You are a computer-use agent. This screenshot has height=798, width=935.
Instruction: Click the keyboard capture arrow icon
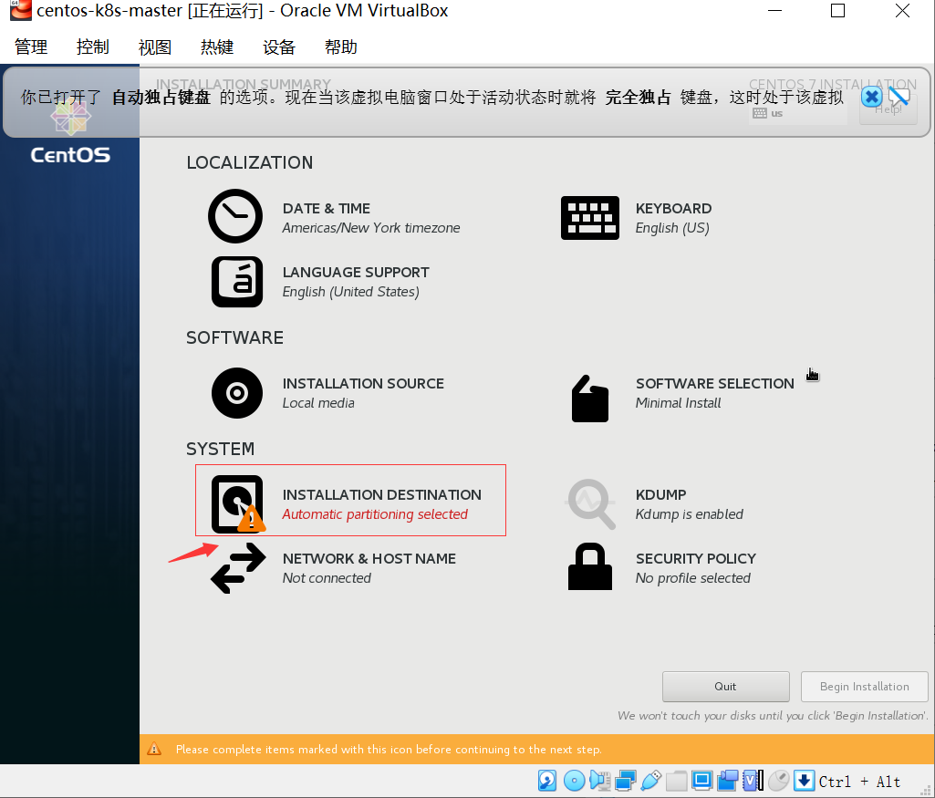point(805,781)
